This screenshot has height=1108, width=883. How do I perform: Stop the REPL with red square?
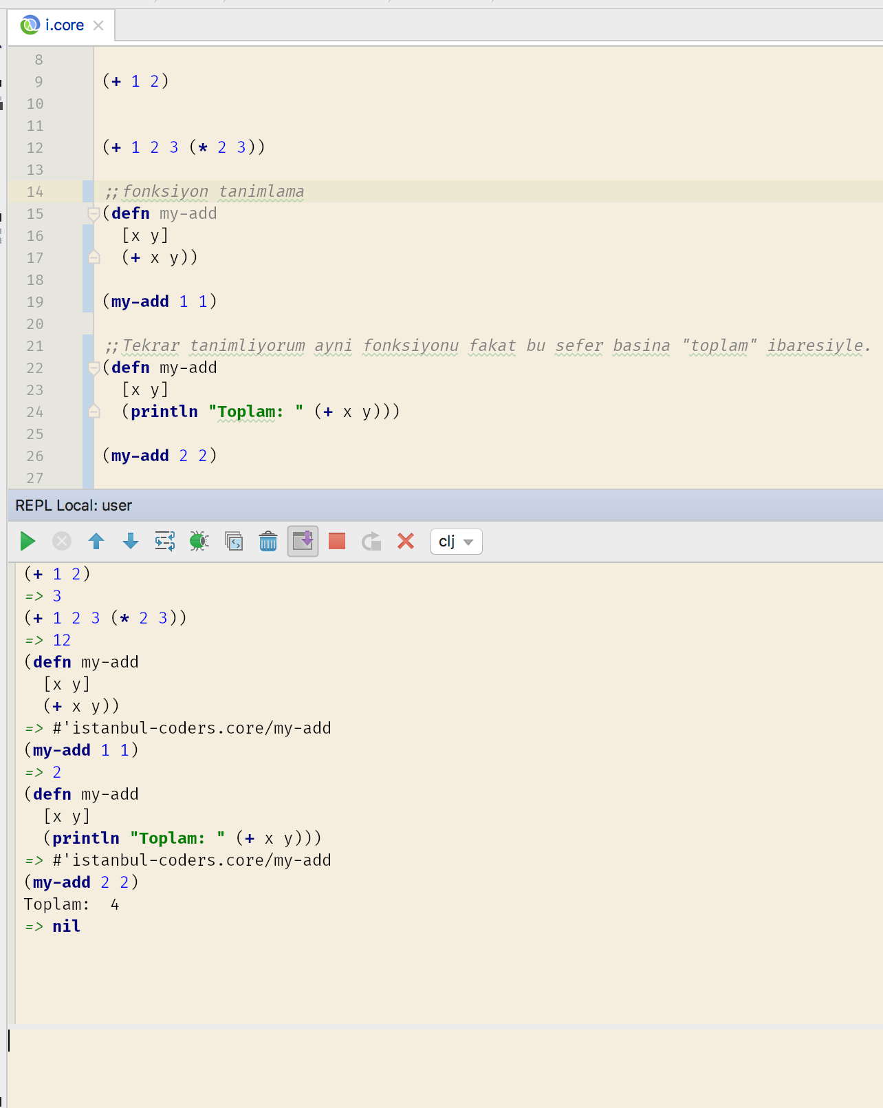tap(337, 542)
